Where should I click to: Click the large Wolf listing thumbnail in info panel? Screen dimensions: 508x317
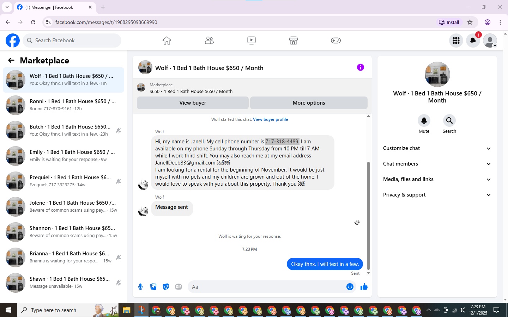[x=437, y=74]
